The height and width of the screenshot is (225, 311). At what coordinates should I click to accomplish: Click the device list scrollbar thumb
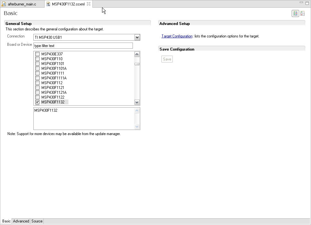137,64
